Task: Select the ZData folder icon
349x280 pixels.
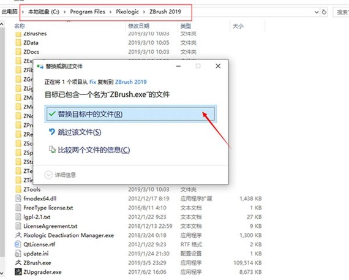Action: tap(18, 42)
